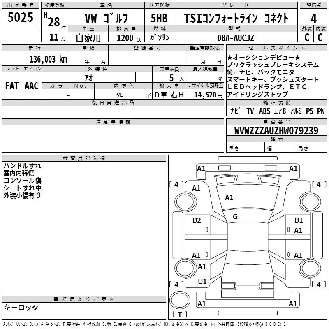Click the AAC air conditioner cell
The width and height of the screenshot is (329, 329).
tap(31, 86)
